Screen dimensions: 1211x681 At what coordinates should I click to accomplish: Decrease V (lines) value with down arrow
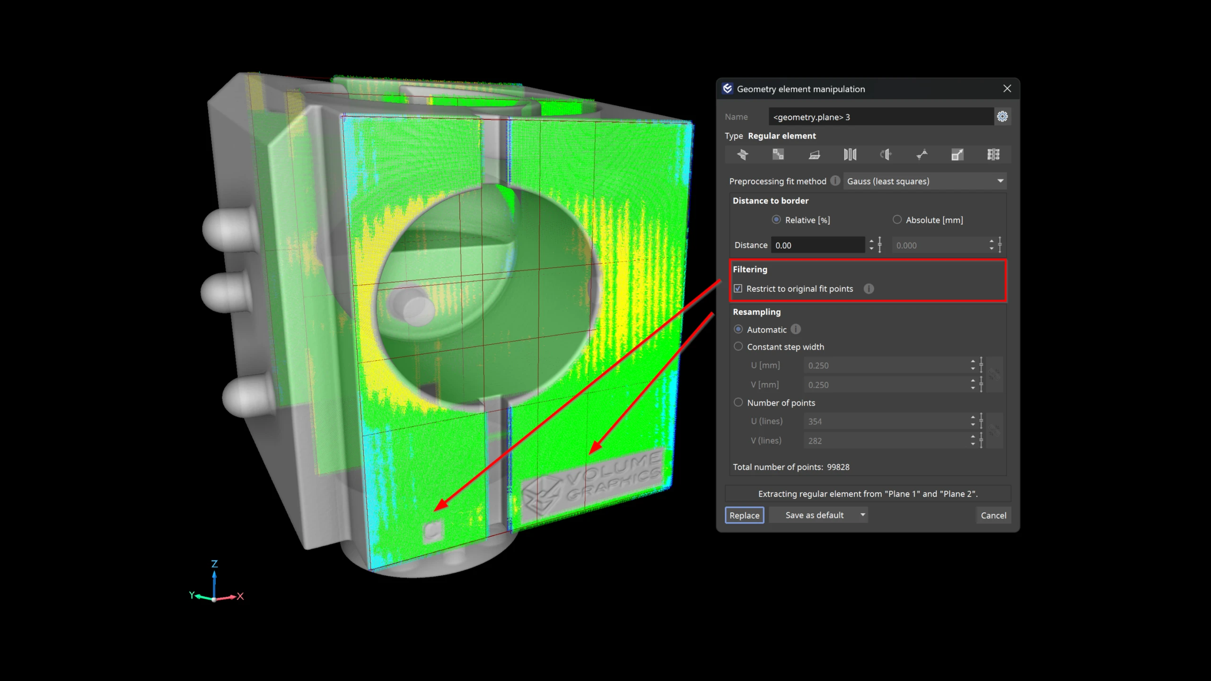[973, 444]
